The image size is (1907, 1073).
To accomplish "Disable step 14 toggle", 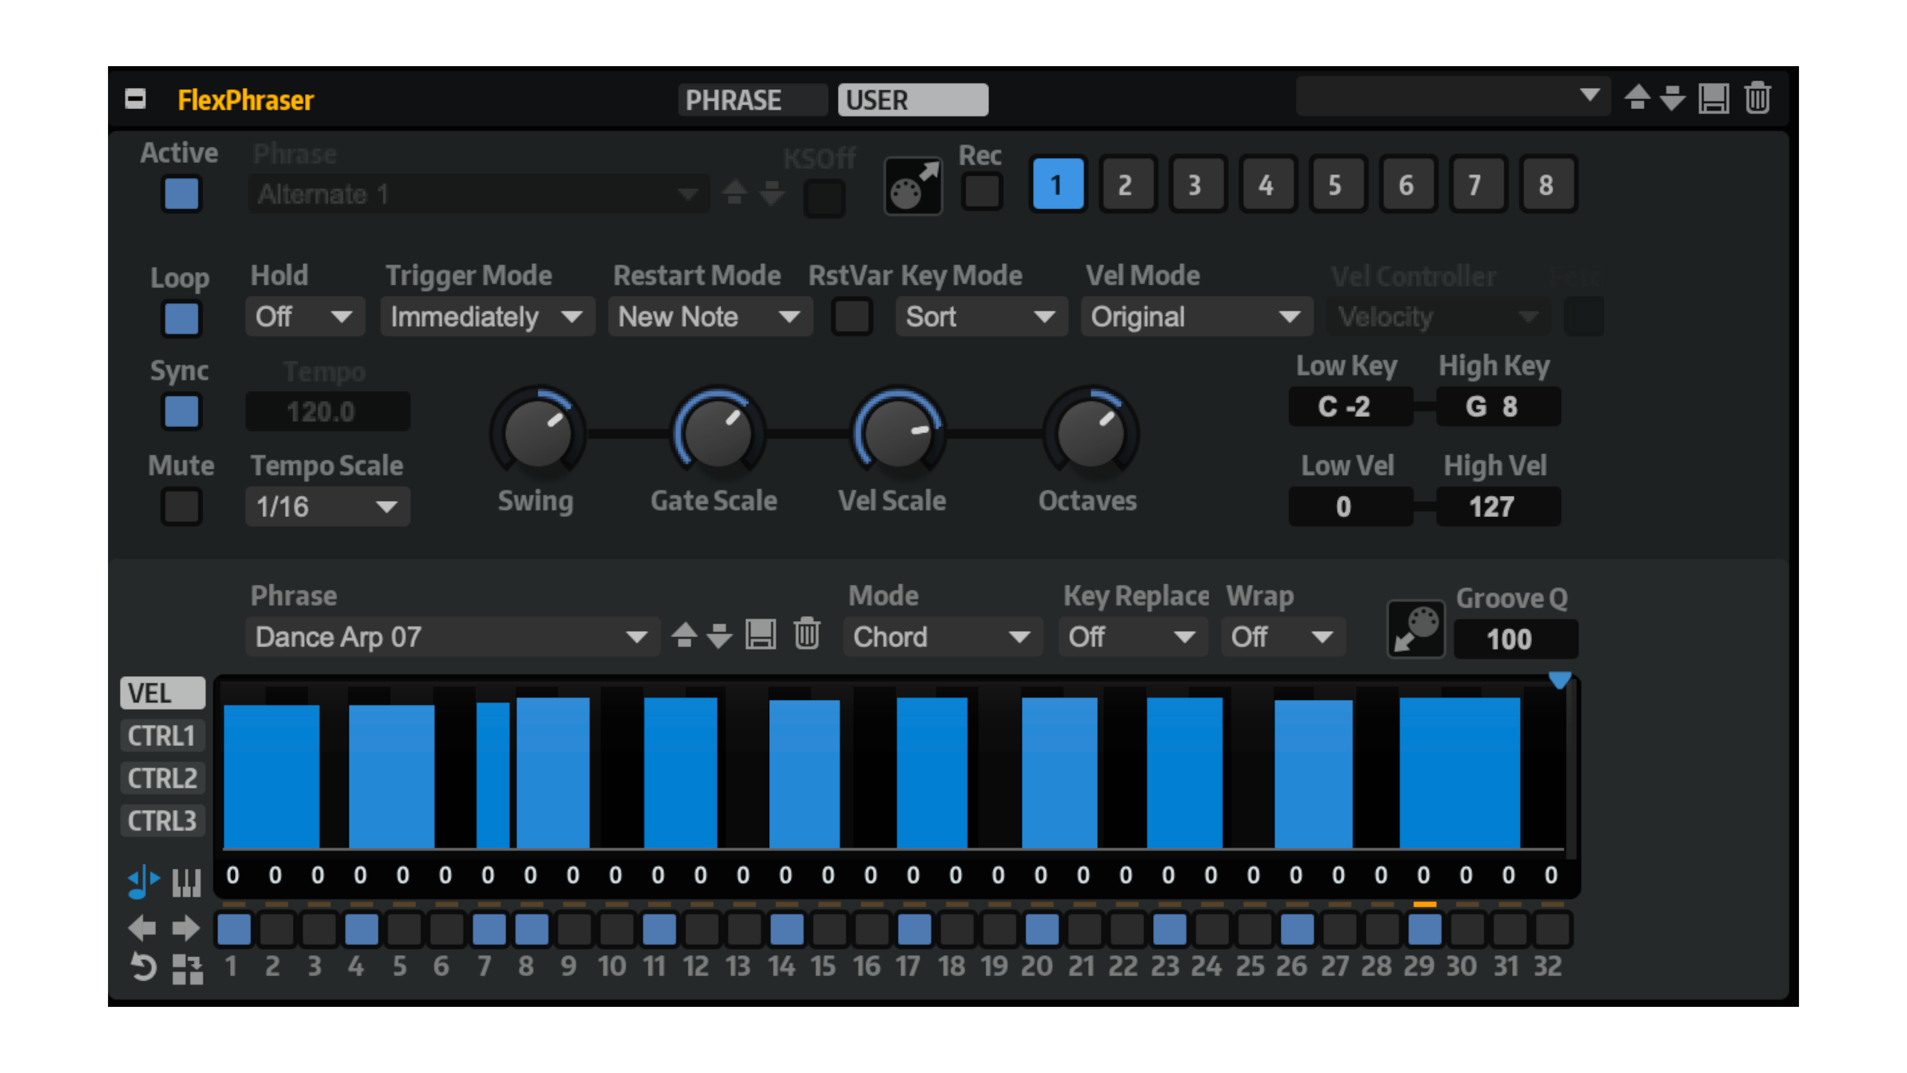I will coord(787,929).
